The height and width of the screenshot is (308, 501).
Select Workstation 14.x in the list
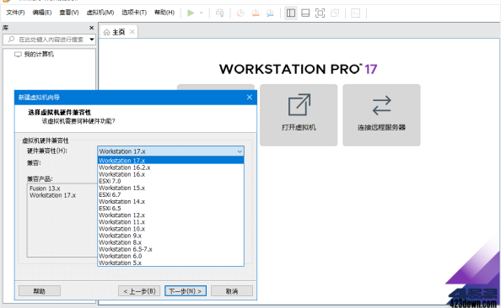click(x=170, y=201)
